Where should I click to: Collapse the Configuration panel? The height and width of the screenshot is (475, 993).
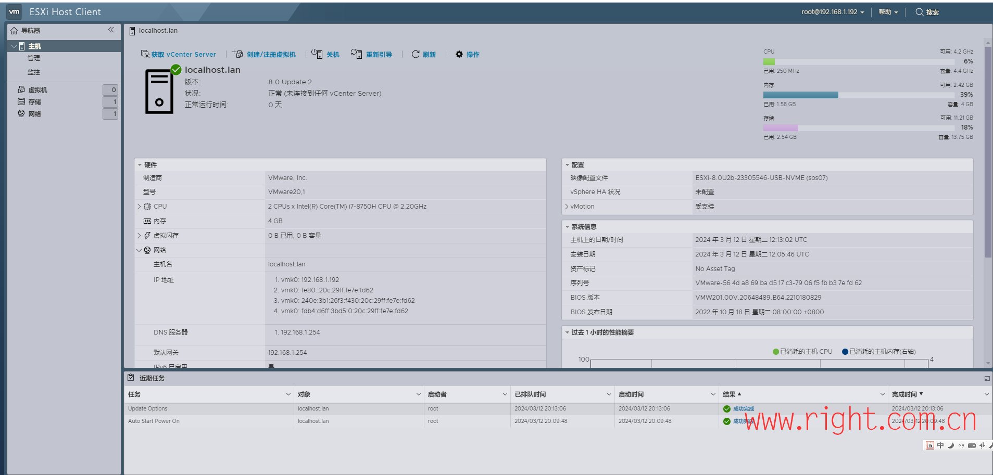coord(567,165)
